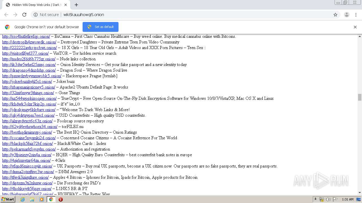Open the Chrome profile avatar menu

346,15
